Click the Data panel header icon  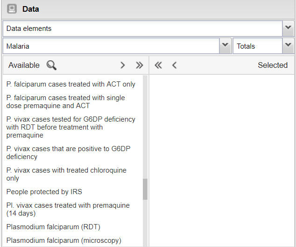[x=12, y=9]
